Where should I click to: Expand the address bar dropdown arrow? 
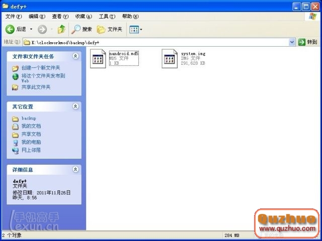click(x=292, y=42)
